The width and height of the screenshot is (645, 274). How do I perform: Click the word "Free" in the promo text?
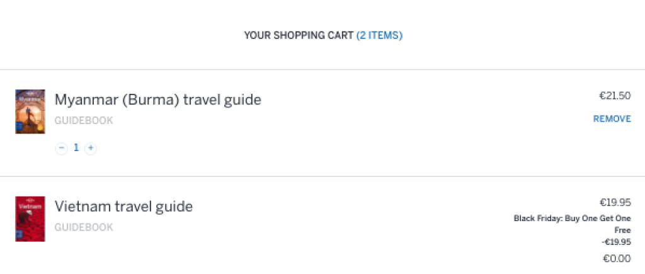pyautogui.click(x=622, y=231)
